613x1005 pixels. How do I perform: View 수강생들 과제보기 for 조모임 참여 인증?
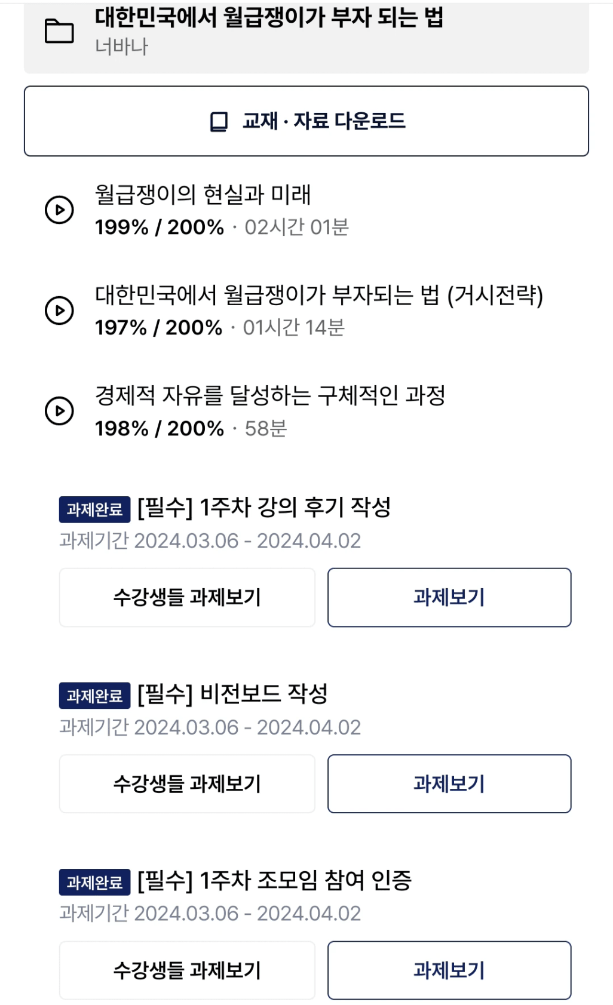(x=187, y=970)
